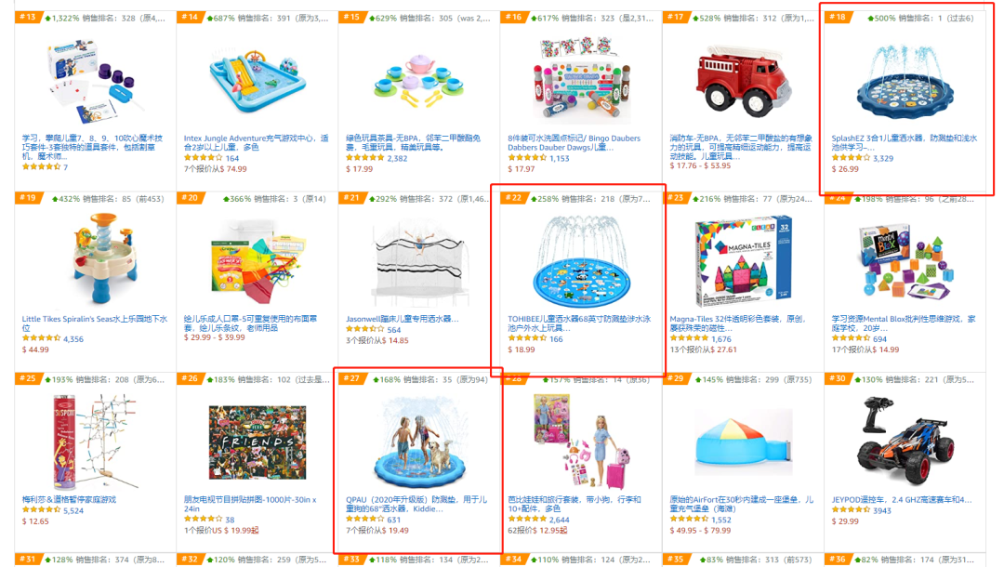Click the JEYPOD remote control car image
The width and height of the screenshot is (1004, 567).
point(905,441)
